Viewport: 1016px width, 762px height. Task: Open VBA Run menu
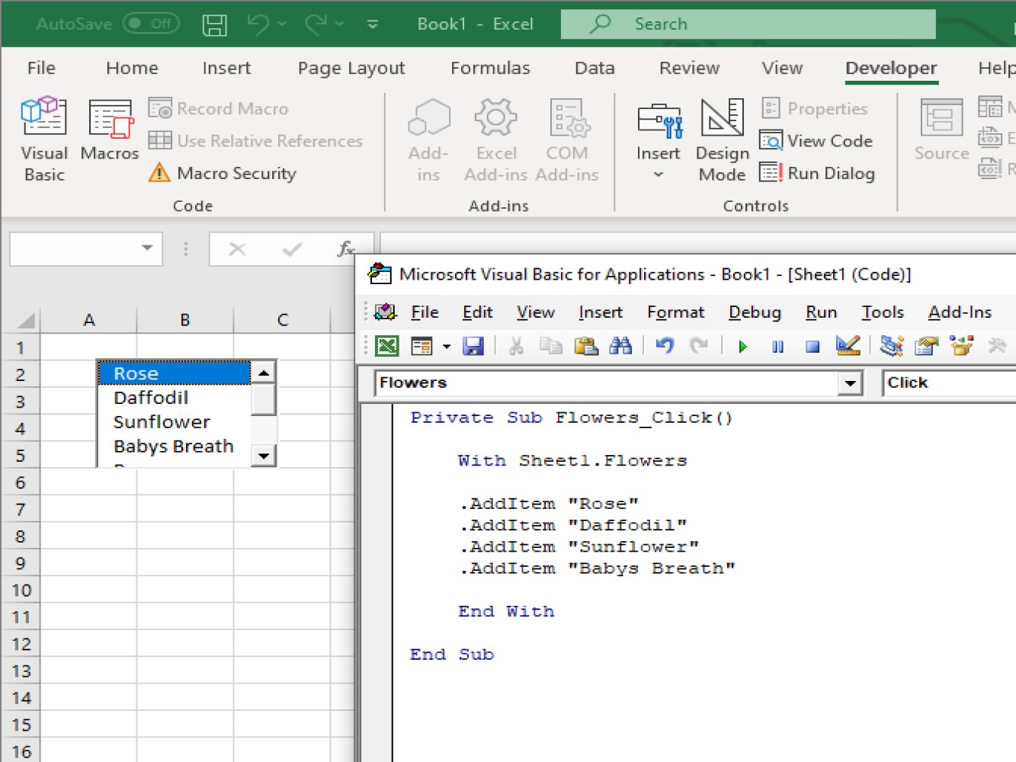pyautogui.click(x=821, y=312)
